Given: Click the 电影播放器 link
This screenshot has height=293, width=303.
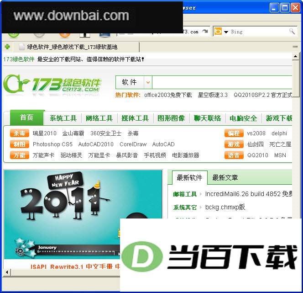Looking at the screenshot, I should click(x=186, y=155).
